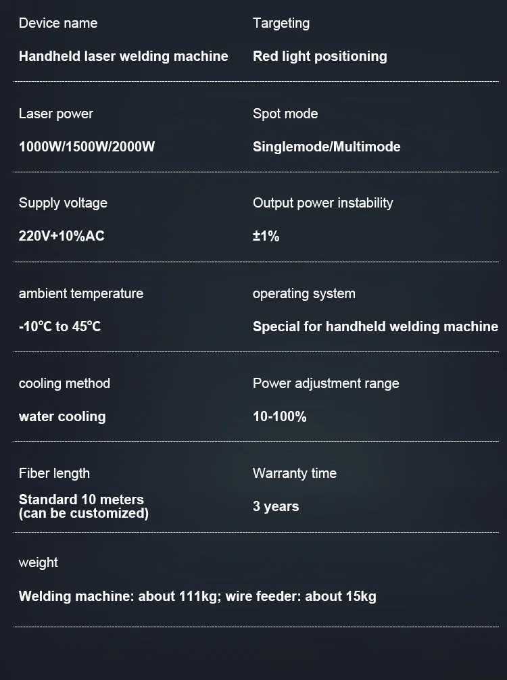The image size is (507, 680).
Task: Click the "ambient temperature" label
Action: coord(81,293)
